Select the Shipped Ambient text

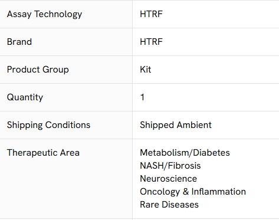pos(176,125)
